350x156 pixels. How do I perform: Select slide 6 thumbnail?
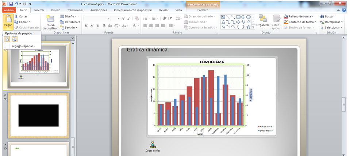[38, 115]
